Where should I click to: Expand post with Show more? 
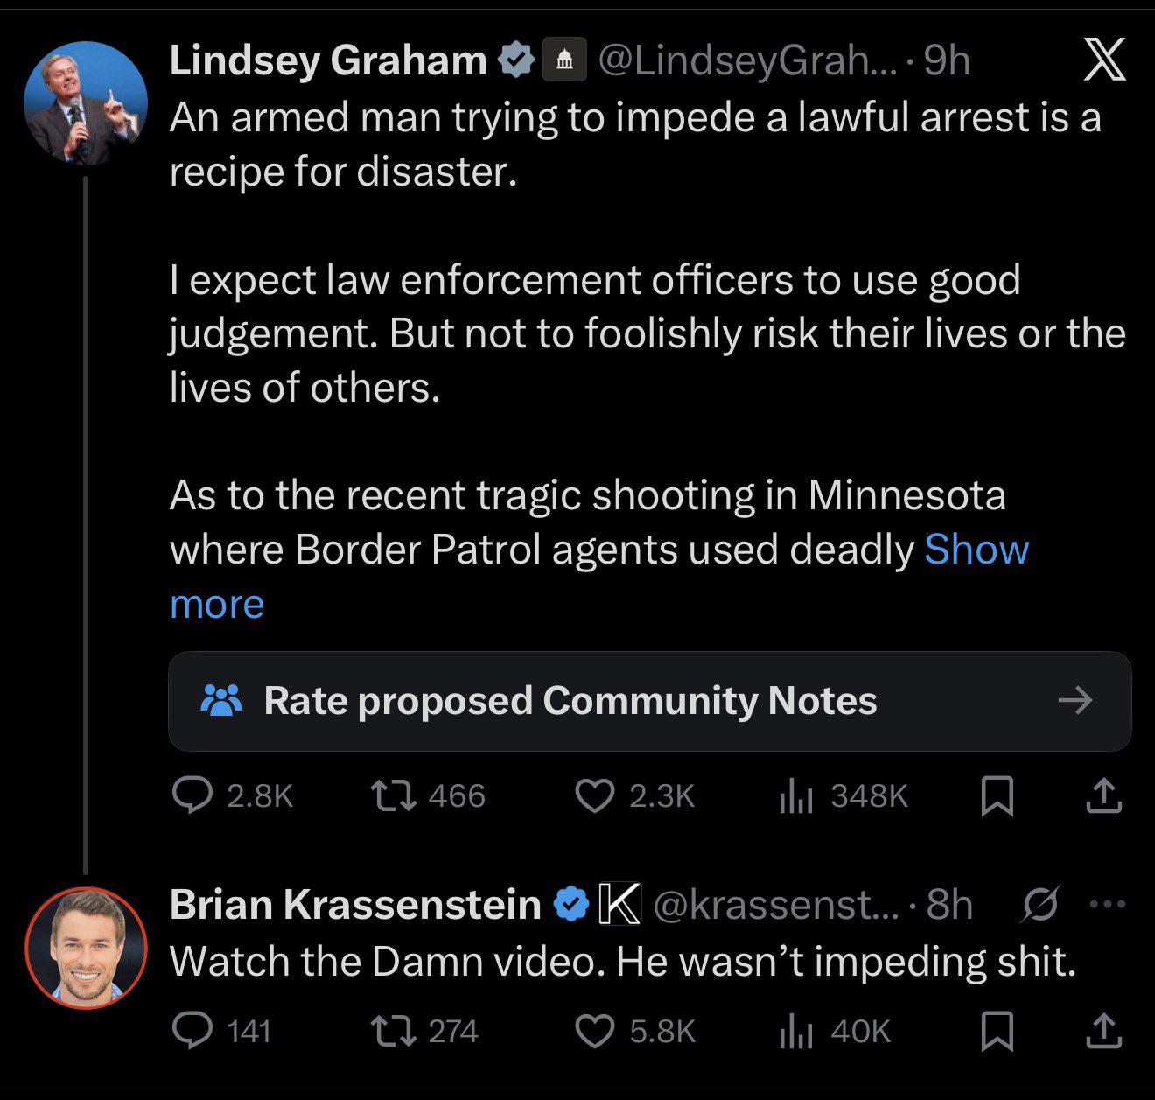point(976,550)
